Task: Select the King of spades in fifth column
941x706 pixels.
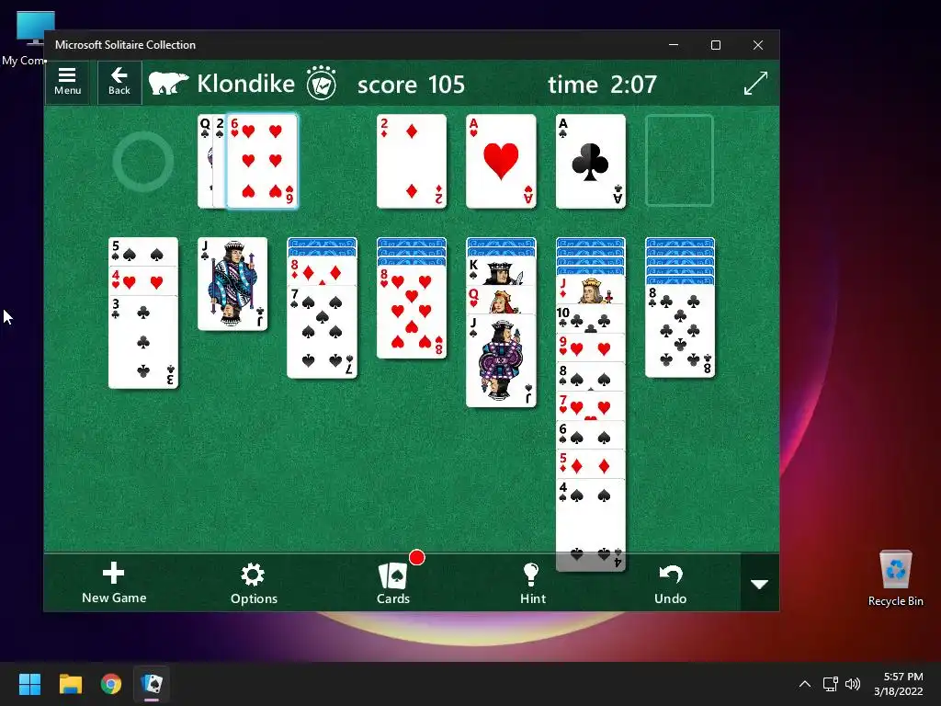Action: click(x=501, y=271)
